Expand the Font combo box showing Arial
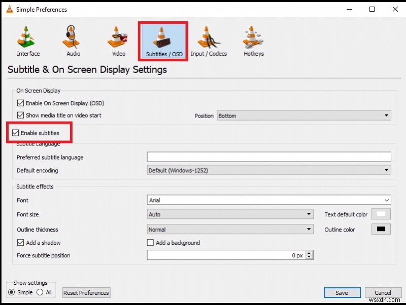Screen dimensions: 406x305 tap(269, 200)
